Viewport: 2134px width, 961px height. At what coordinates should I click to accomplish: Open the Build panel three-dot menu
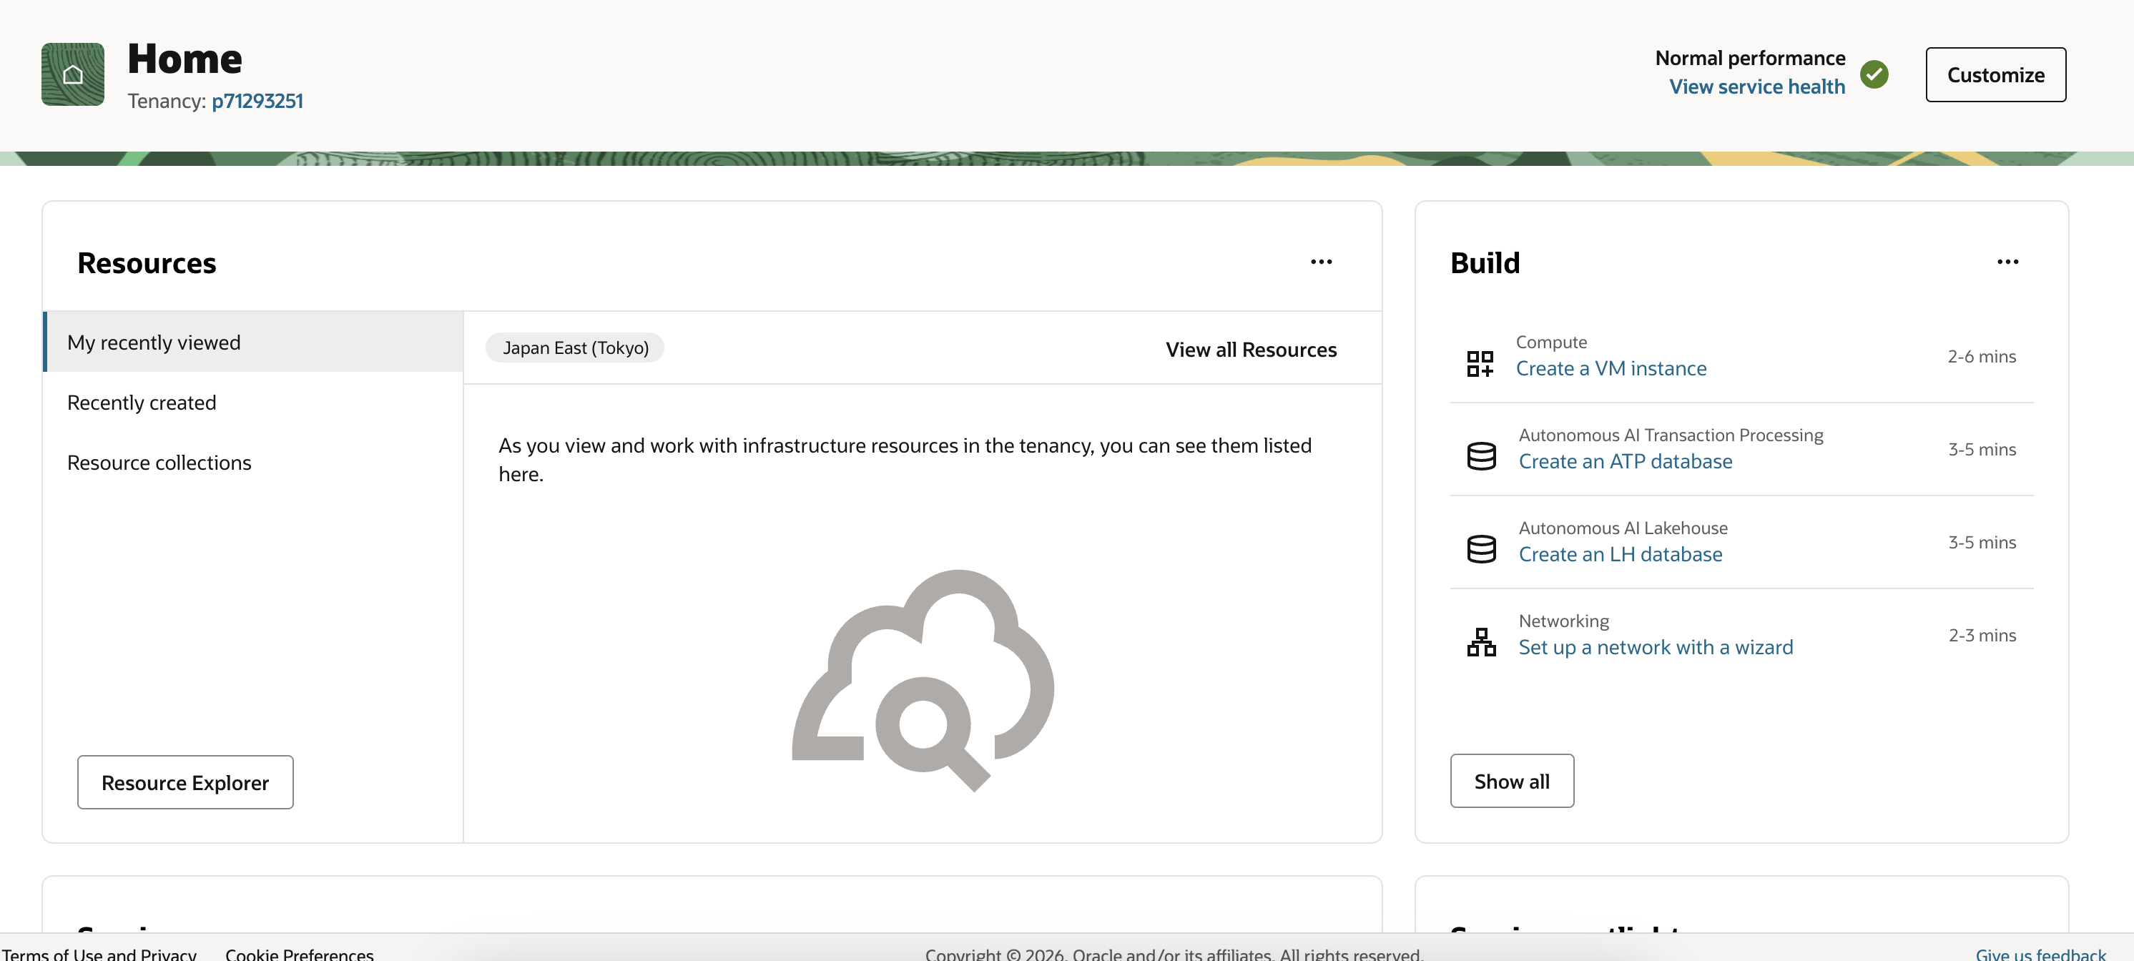pos(2007,262)
